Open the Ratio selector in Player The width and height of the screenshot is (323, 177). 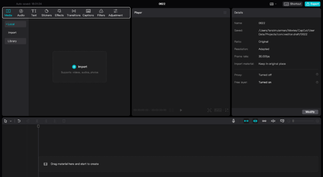[x=218, y=110]
